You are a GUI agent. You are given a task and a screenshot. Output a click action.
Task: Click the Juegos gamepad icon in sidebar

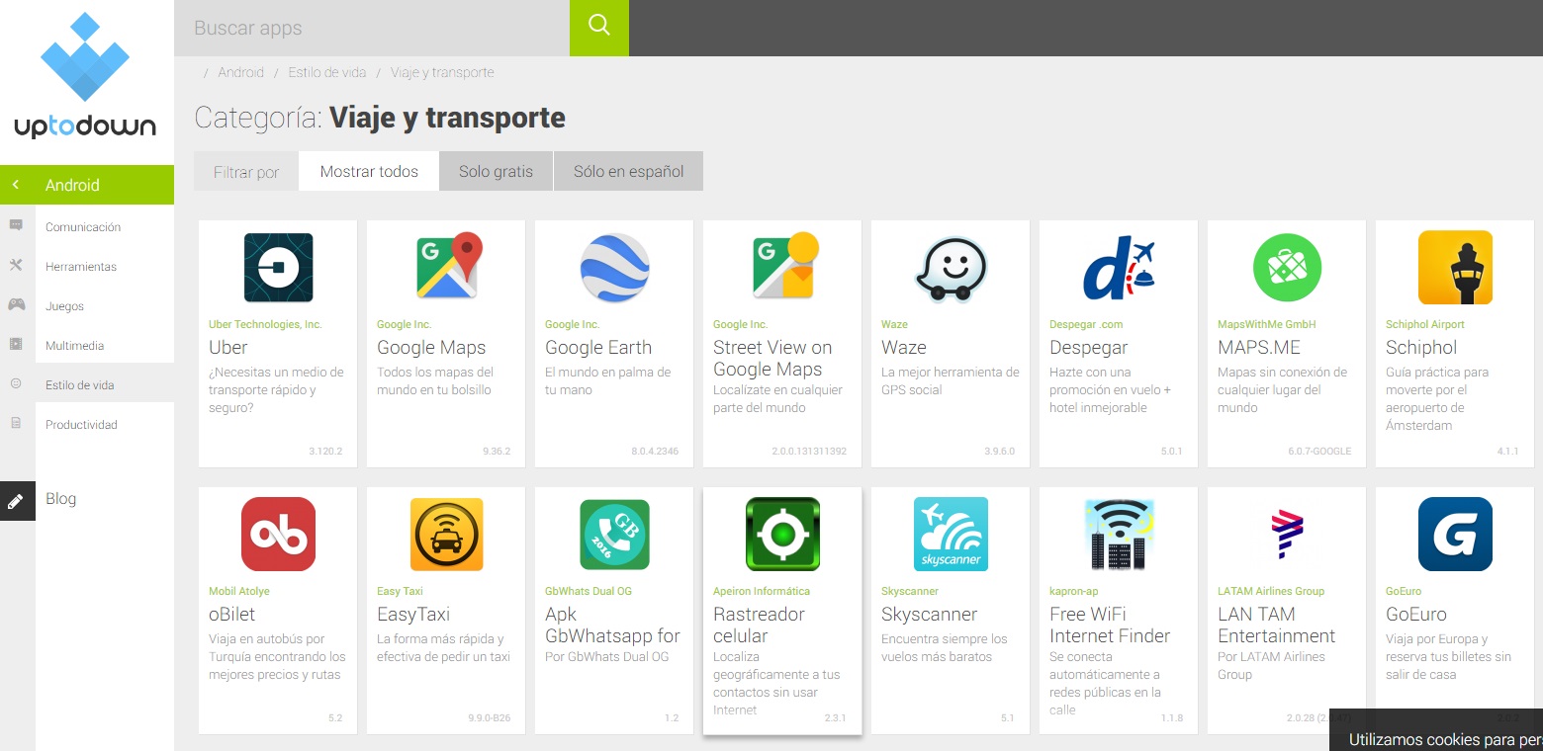coord(17,305)
